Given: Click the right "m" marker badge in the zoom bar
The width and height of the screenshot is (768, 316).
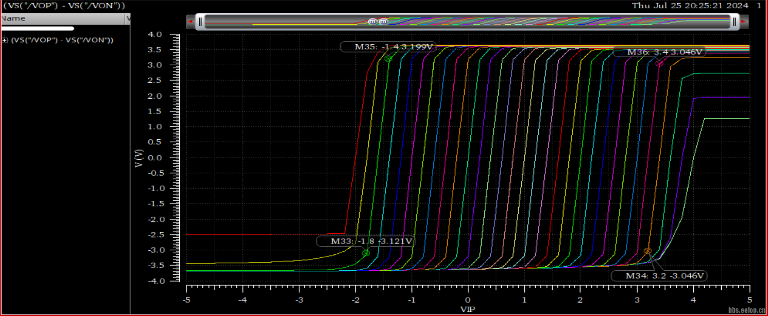Looking at the screenshot, I should coord(383,22).
